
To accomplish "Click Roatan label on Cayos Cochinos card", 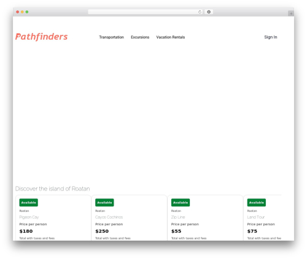I will 100,211.
